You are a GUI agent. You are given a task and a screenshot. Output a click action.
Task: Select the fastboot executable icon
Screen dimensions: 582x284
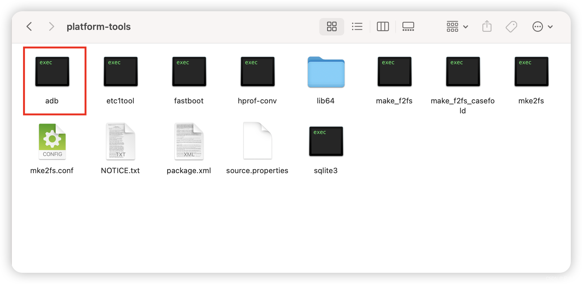pos(189,71)
